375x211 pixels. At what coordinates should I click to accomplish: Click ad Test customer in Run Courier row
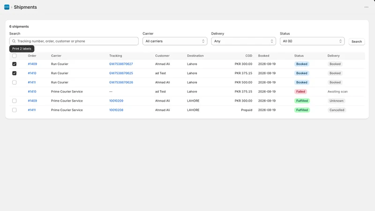point(160,73)
